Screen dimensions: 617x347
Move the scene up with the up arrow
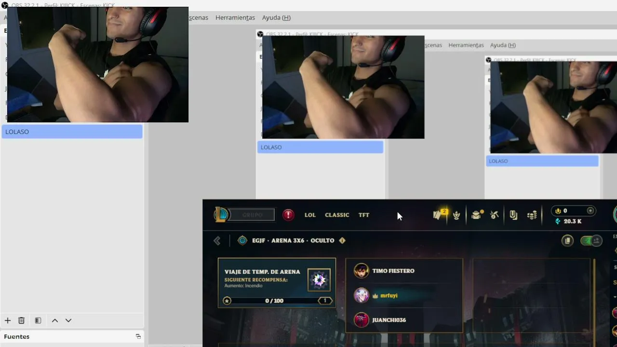[x=55, y=320]
